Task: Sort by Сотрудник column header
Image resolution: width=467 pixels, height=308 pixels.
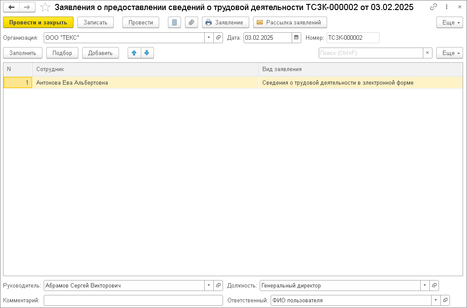Action: click(x=146, y=69)
